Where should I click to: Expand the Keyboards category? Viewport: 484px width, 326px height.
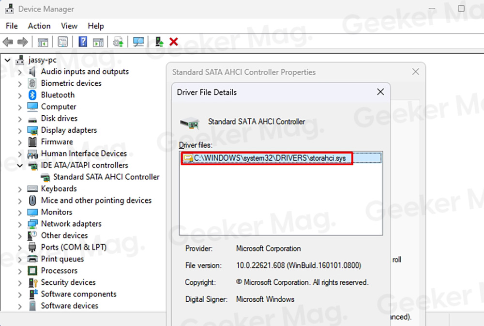20,189
